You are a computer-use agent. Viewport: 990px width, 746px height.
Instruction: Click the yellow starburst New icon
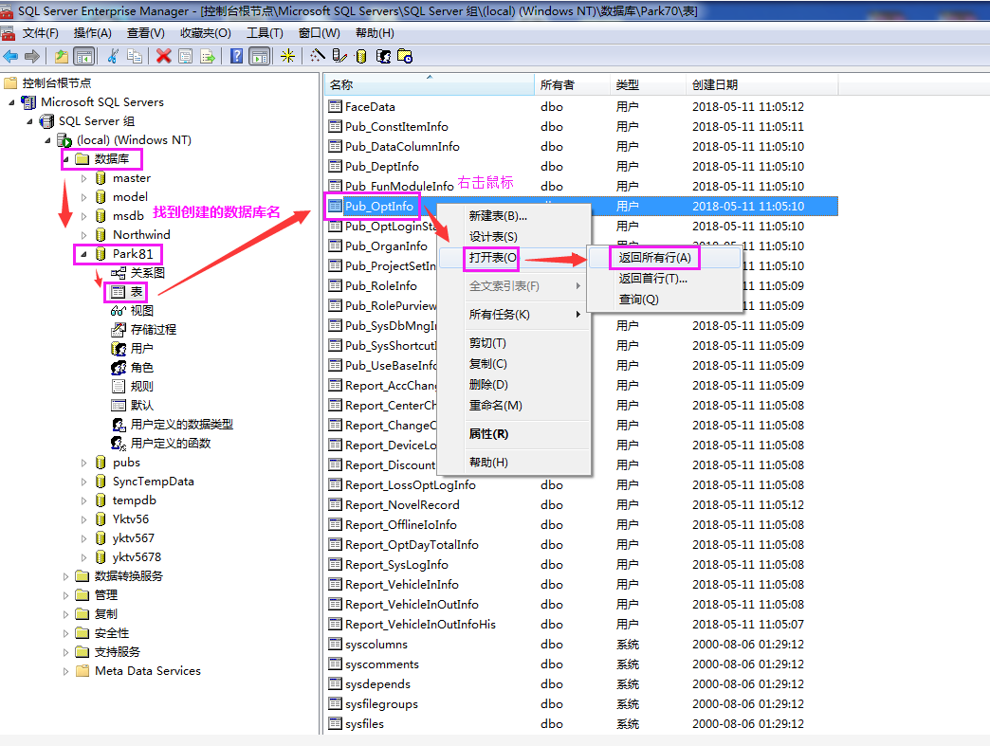pos(288,57)
